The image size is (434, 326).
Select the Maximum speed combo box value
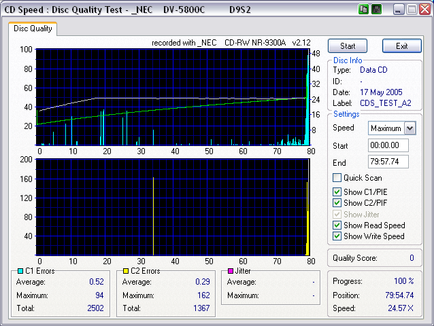click(x=386, y=128)
